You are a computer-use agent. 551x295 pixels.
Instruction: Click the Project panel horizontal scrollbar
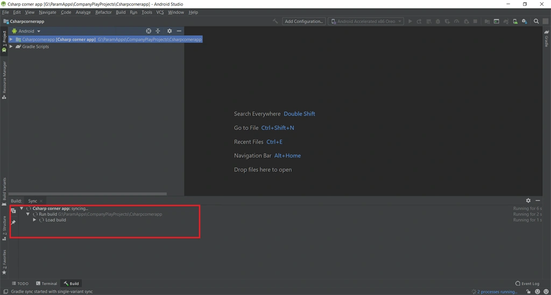(88, 193)
